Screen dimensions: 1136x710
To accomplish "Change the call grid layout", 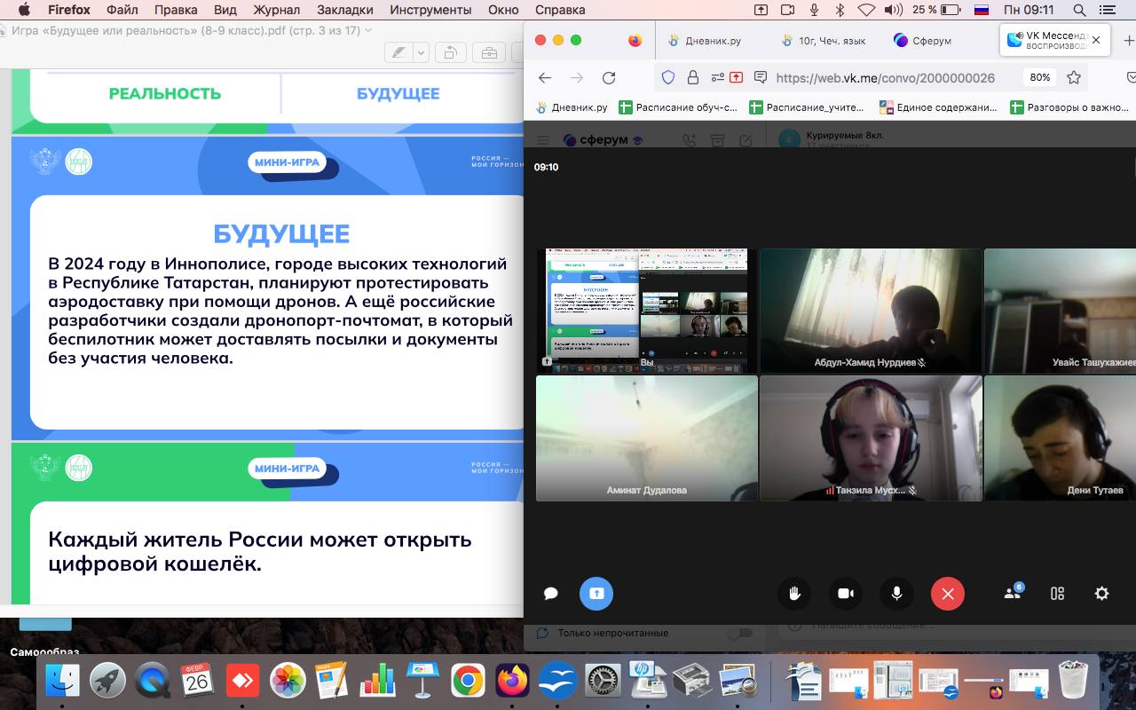I will click(1057, 594).
